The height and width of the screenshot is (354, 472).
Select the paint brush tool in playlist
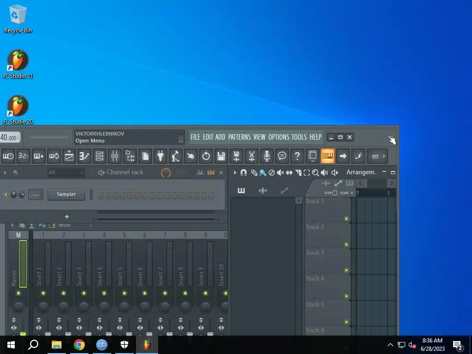point(263,172)
